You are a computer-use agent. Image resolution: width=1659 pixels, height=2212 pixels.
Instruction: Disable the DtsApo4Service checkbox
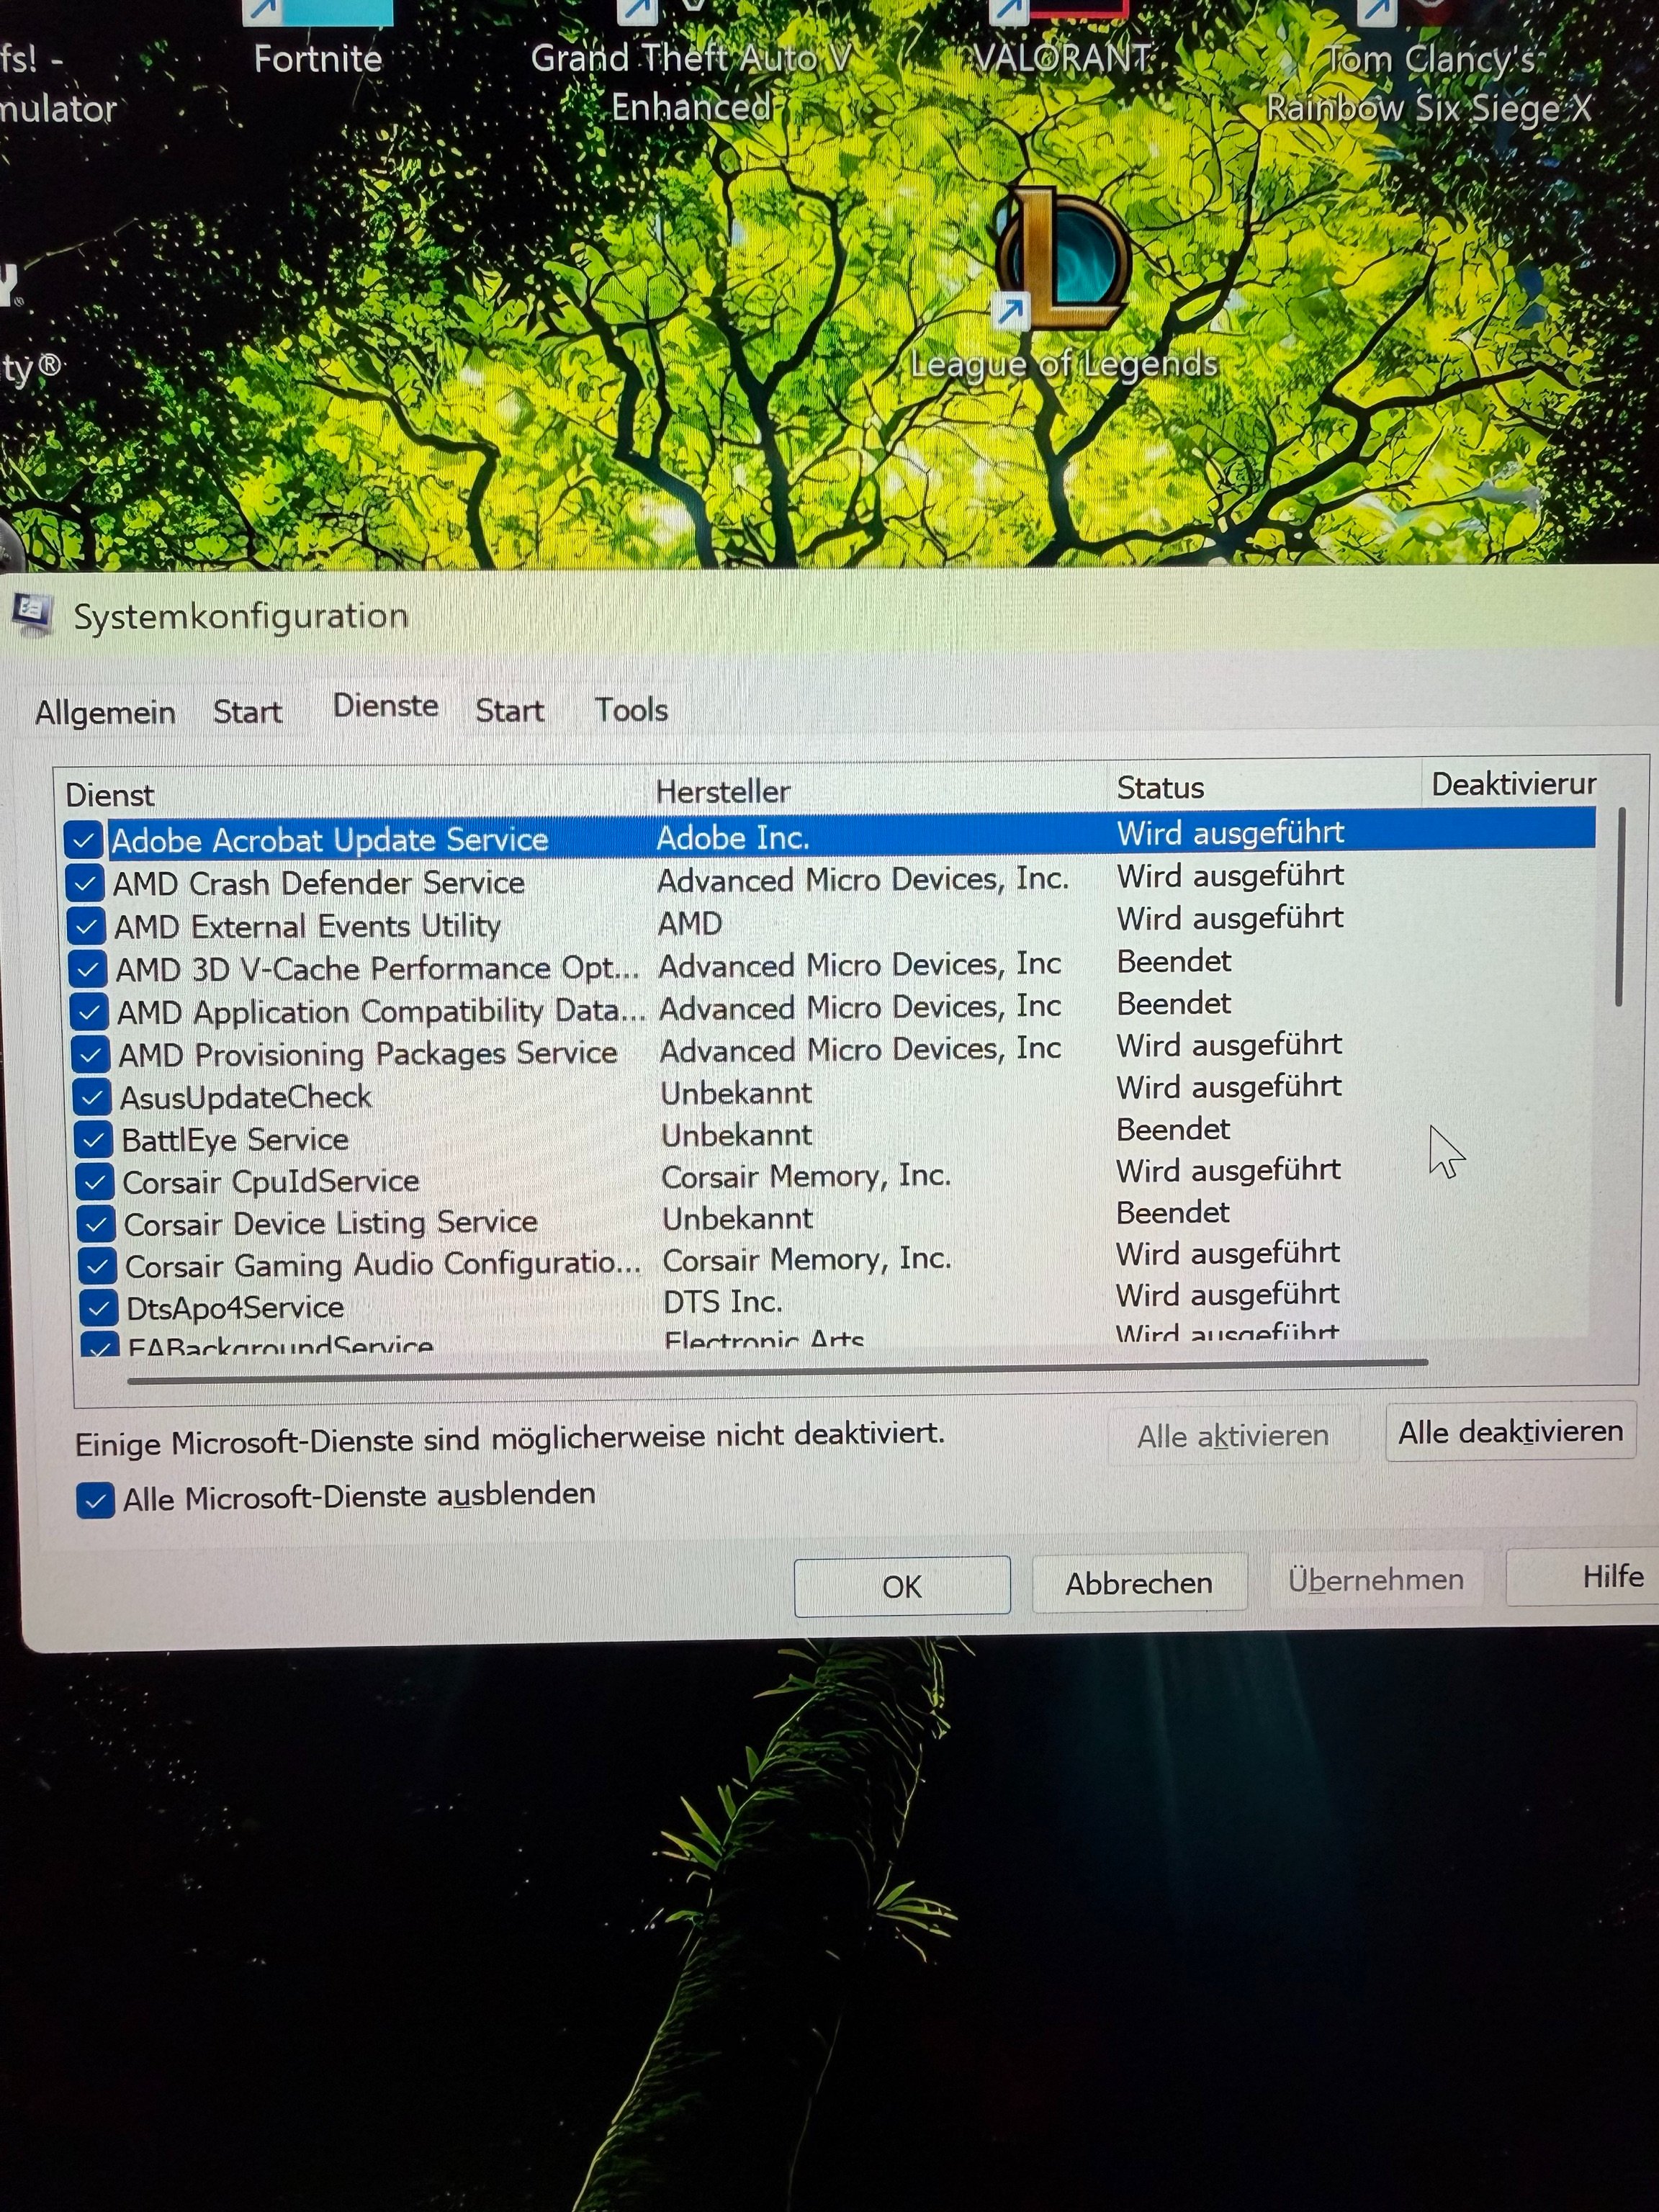(99, 1308)
